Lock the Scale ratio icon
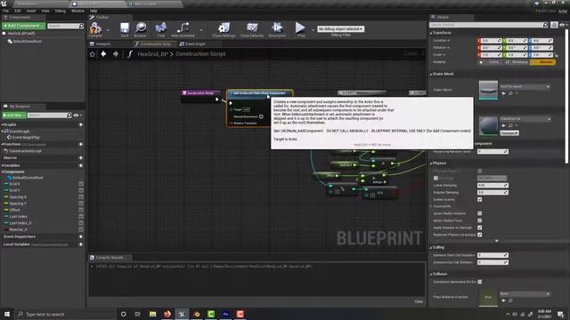This screenshot has height=320, width=570. pyautogui.click(x=557, y=55)
